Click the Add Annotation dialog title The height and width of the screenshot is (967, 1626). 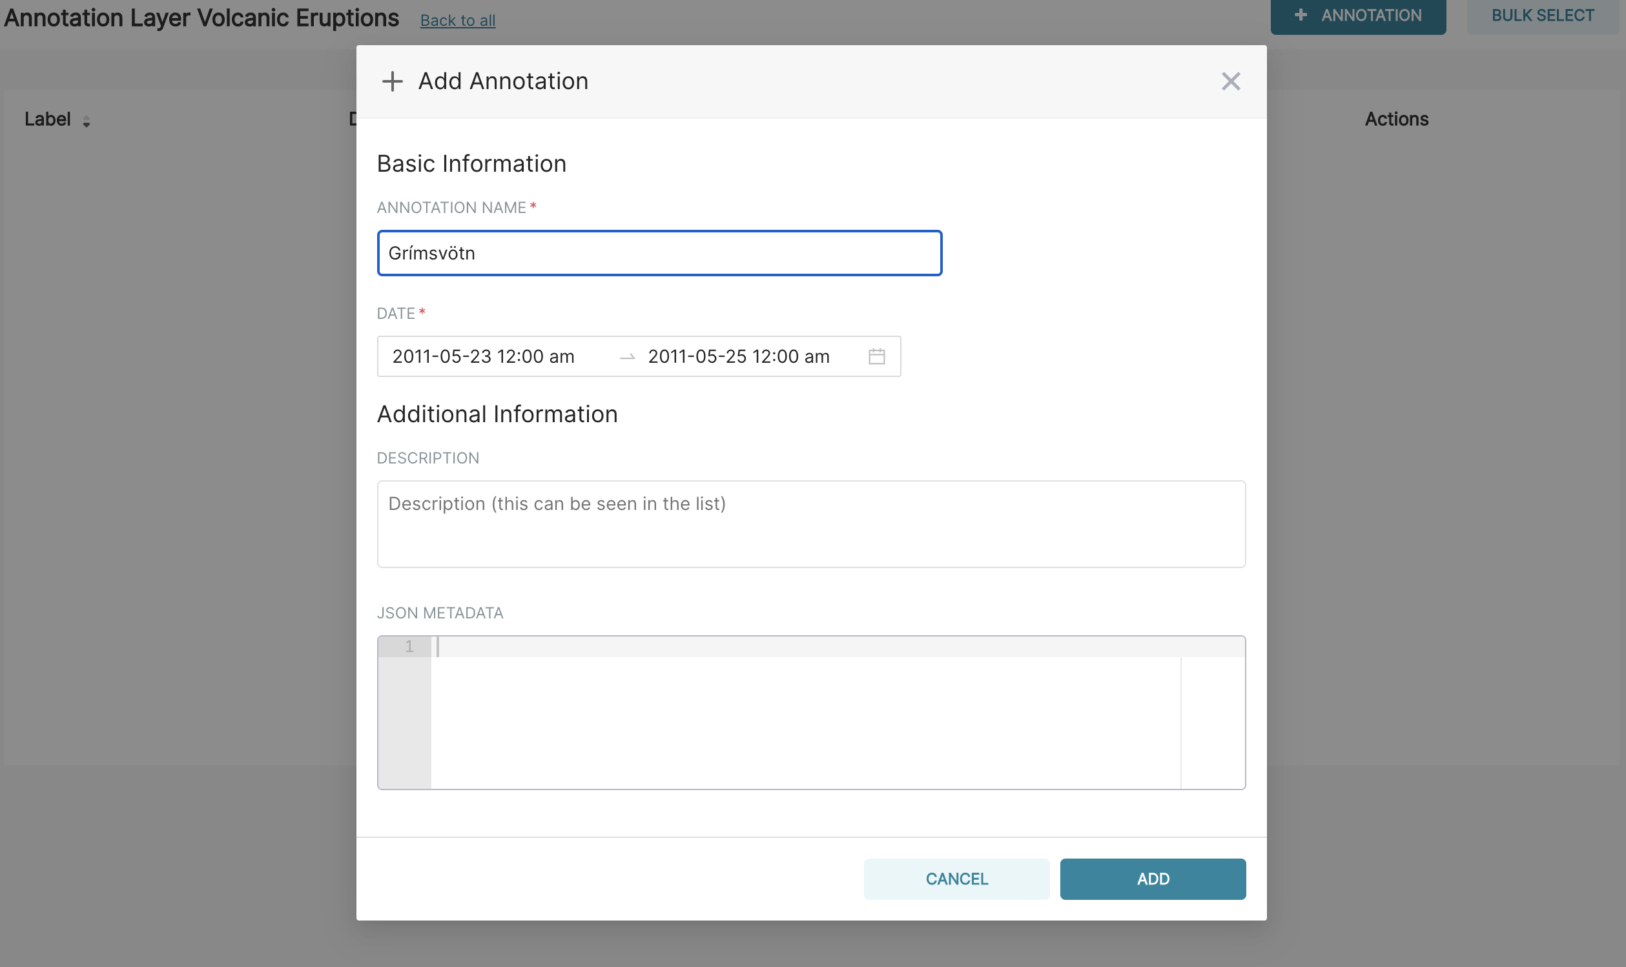502,81
